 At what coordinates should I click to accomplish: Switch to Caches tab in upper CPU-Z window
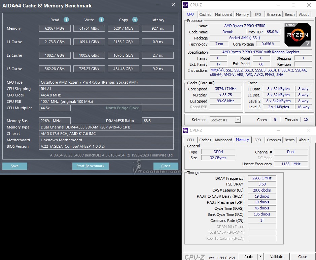[205, 15]
